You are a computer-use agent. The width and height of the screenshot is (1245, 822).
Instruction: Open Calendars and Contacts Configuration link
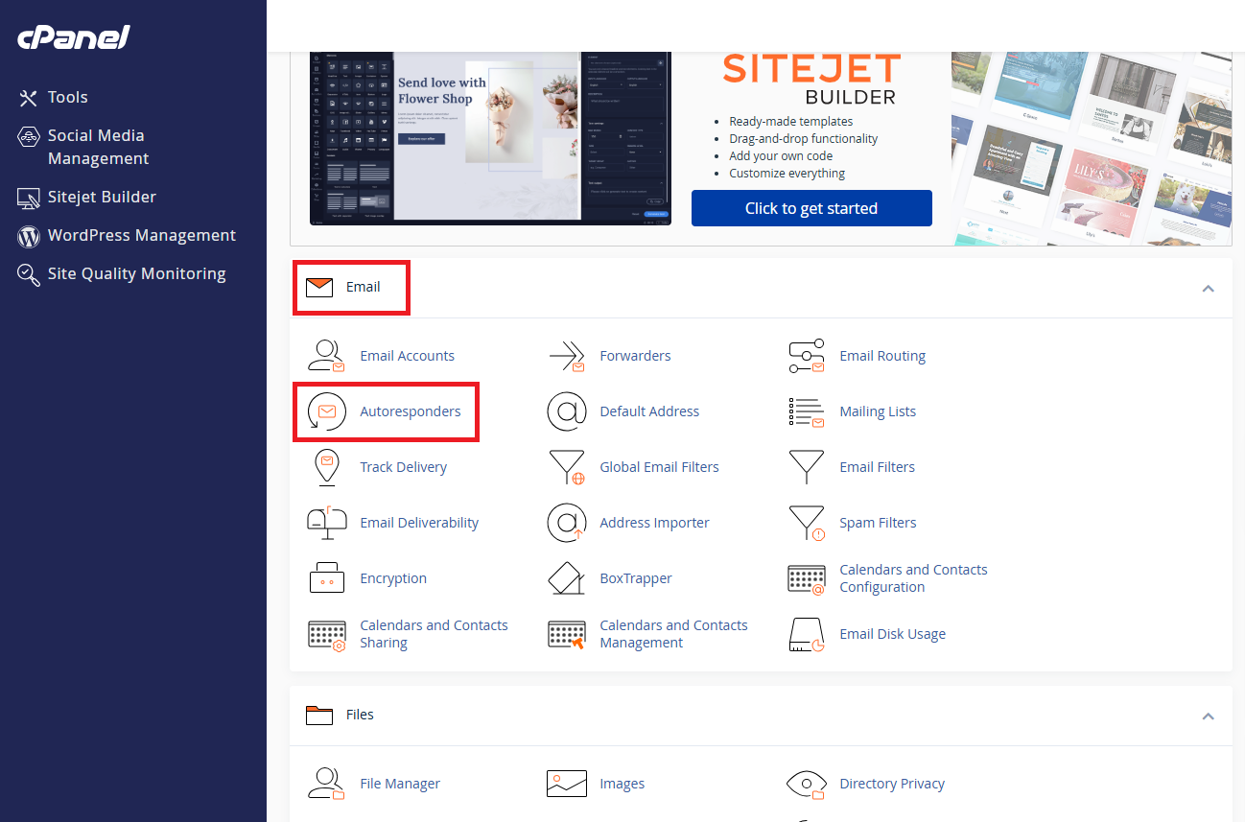913,578
